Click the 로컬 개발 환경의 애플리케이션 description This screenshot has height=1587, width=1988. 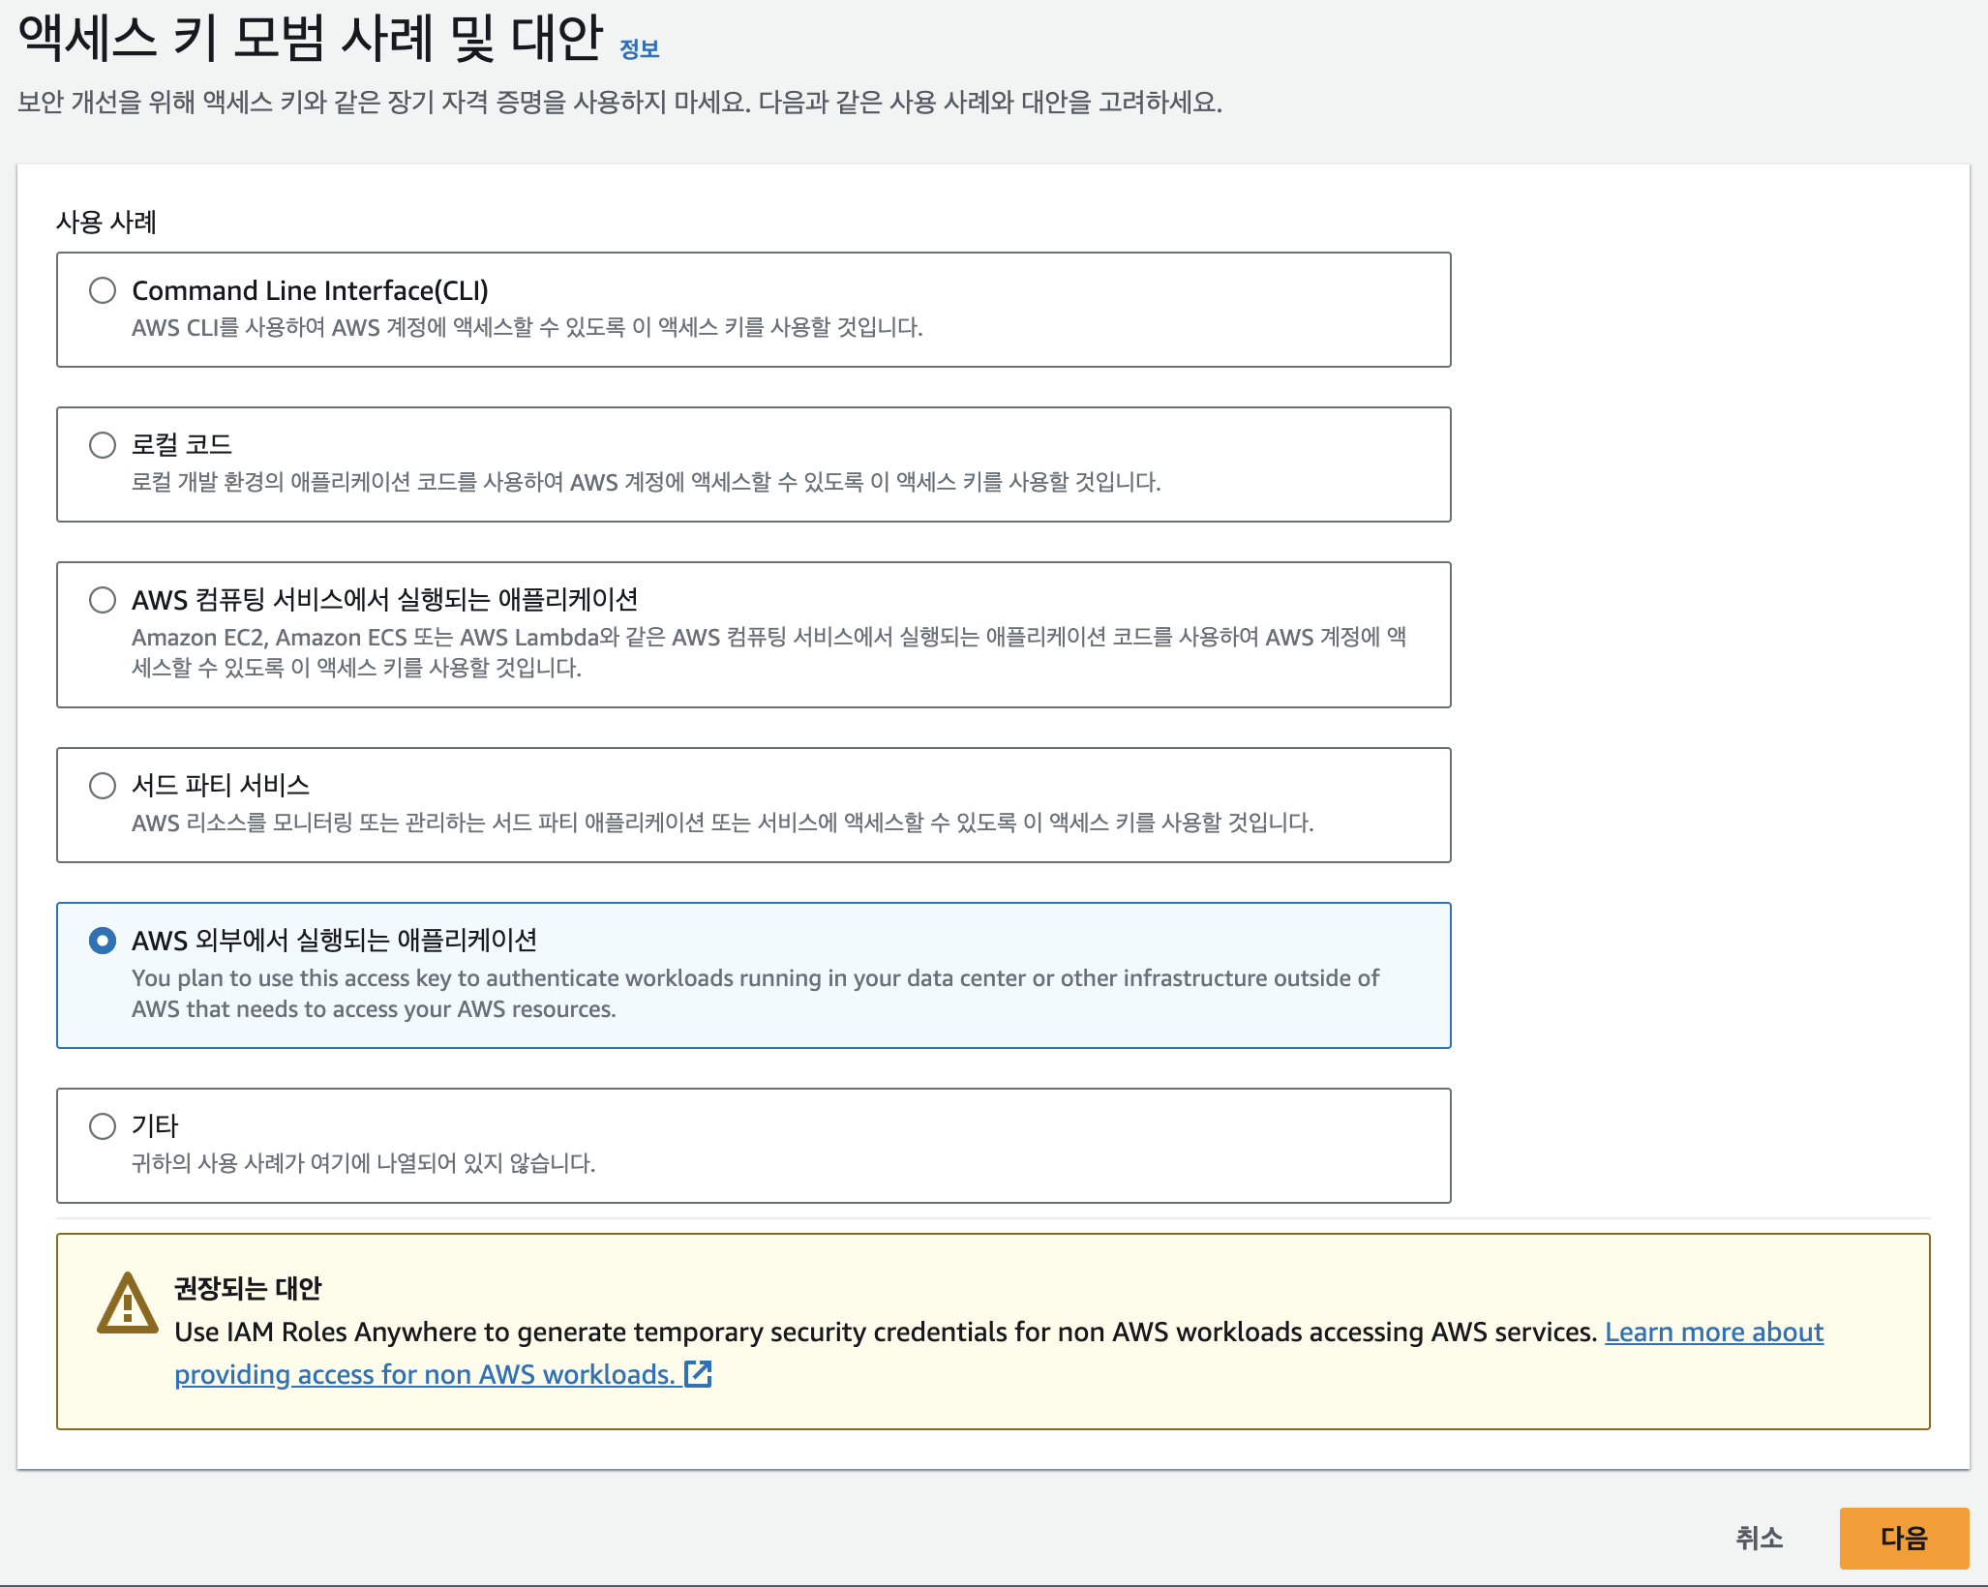click(x=647, y=482)
